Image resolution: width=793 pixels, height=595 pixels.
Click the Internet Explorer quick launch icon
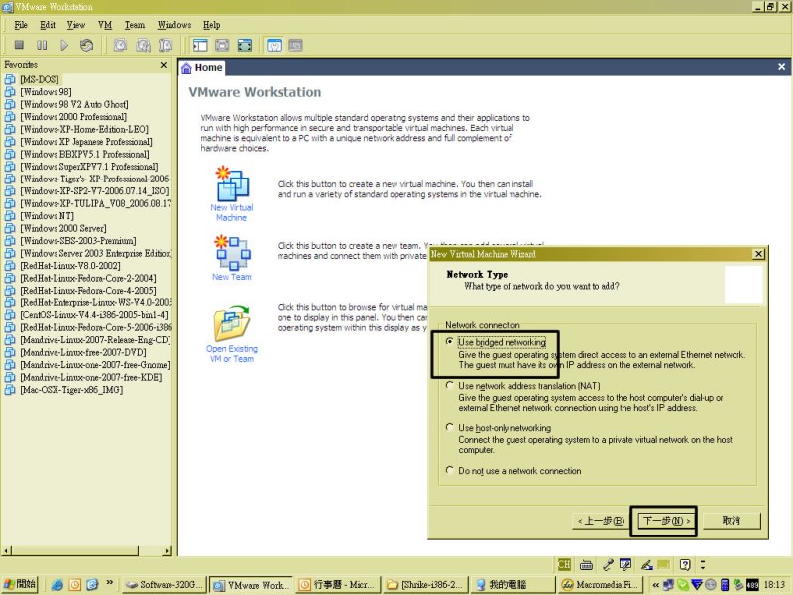[x=57, y=584]
